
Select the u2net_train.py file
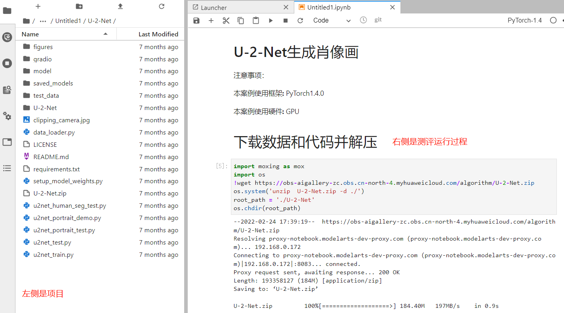click(101, 255)
